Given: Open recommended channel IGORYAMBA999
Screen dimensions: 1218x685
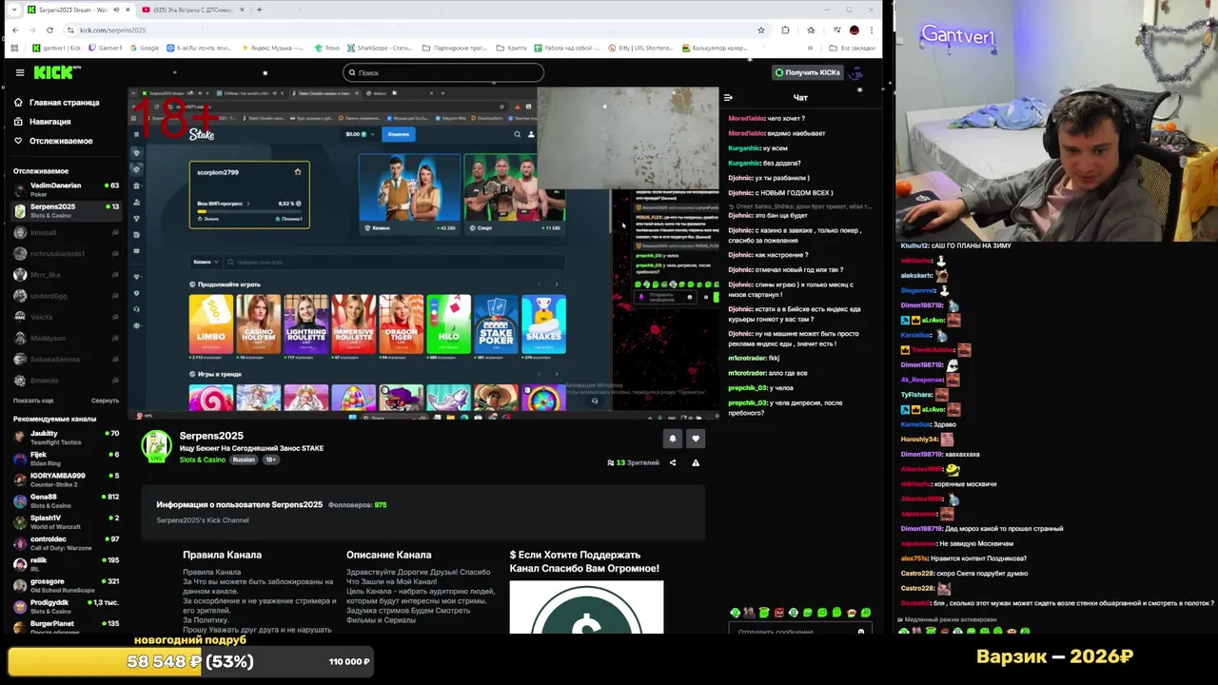Looking at the screenshot, I should tap(67, 479).
